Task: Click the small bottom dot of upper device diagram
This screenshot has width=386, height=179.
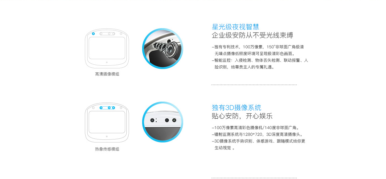Action: [x=106, y=62]
